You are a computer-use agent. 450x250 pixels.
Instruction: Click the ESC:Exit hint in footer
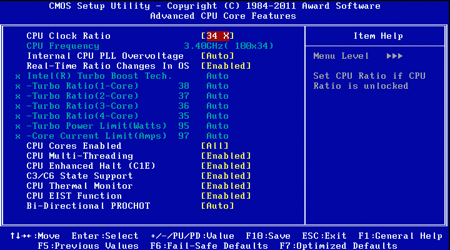click(323, 236)
